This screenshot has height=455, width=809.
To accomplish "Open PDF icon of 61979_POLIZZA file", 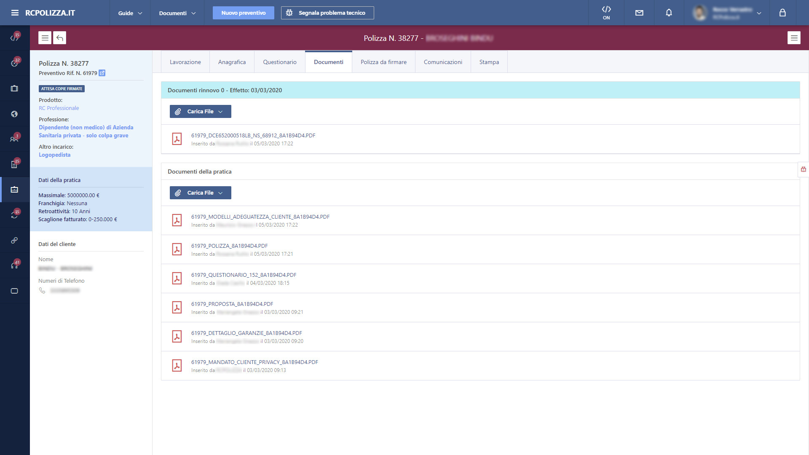I will tap(177, 249).
